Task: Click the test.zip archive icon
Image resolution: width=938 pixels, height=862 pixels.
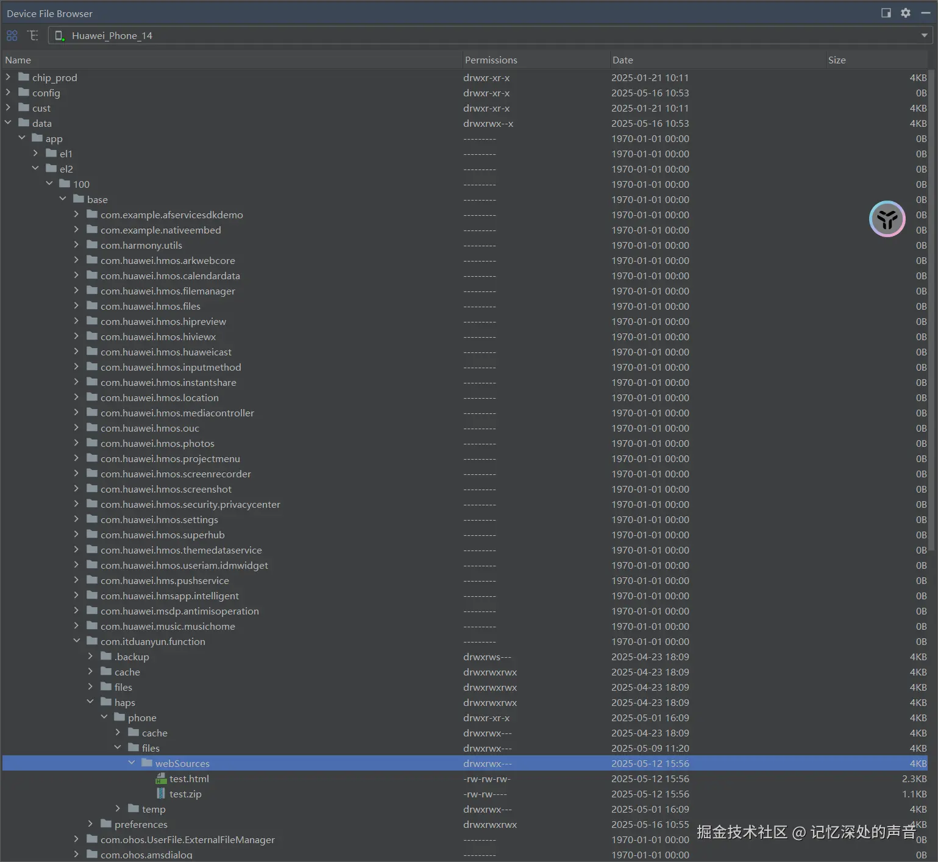Action: 161,794
